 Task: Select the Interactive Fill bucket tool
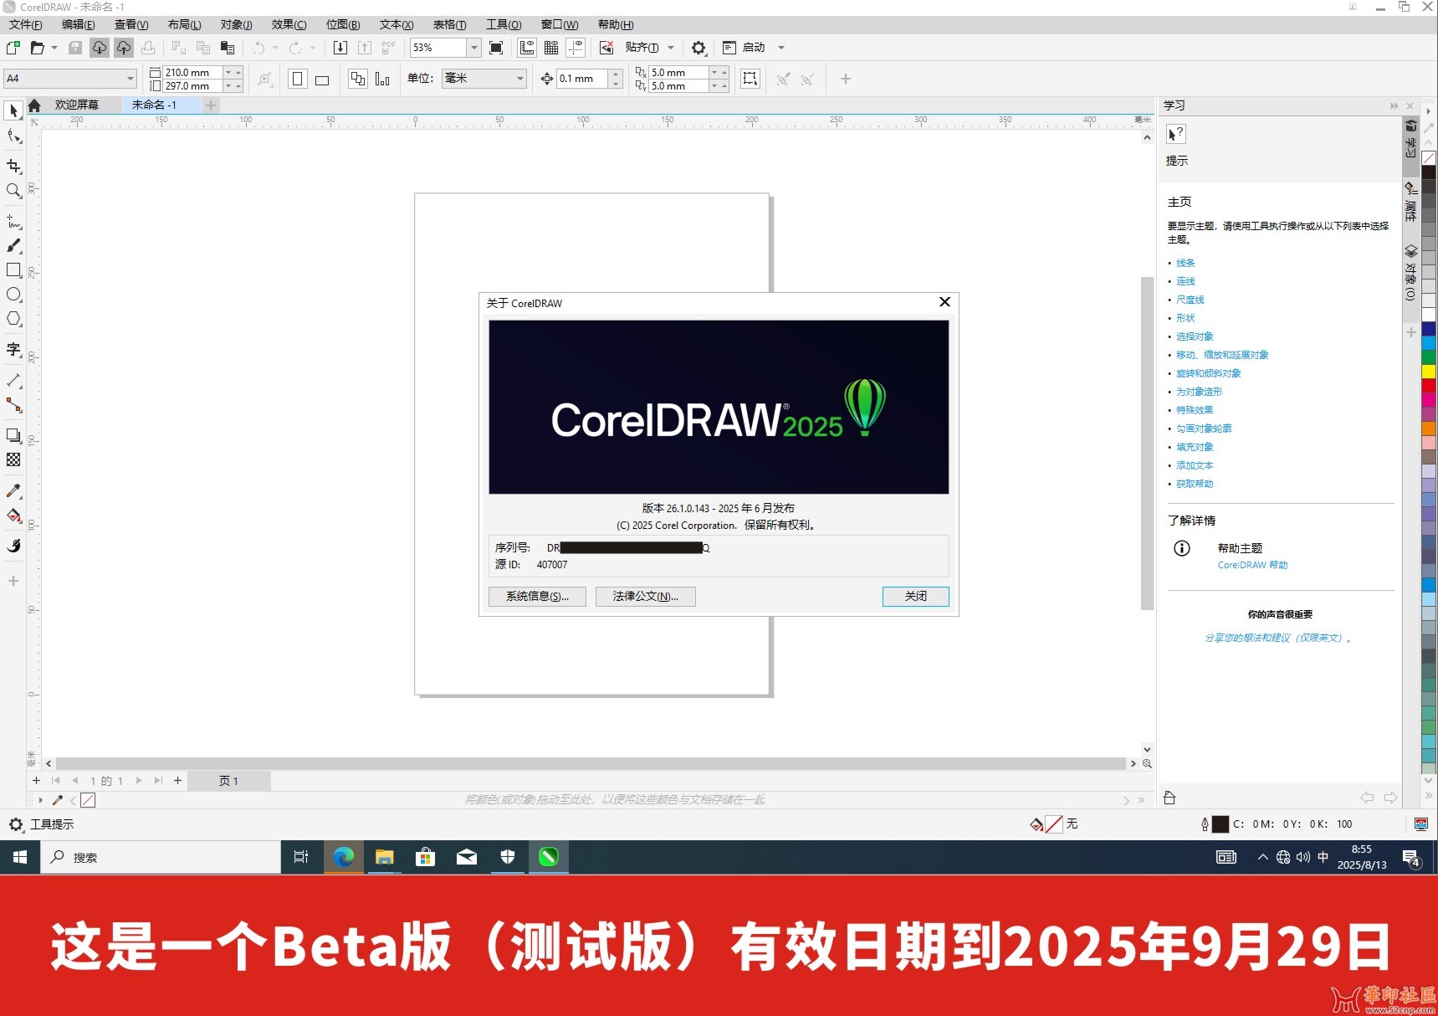pyautogui.click(x=13, y=516)
